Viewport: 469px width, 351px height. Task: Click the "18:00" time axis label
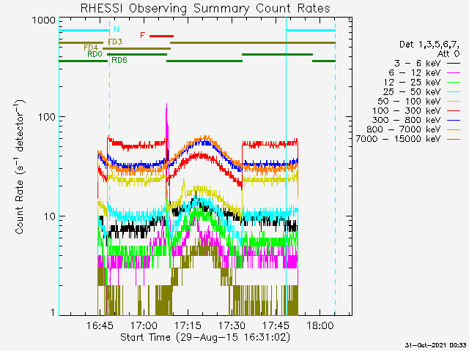pos(320,325)
